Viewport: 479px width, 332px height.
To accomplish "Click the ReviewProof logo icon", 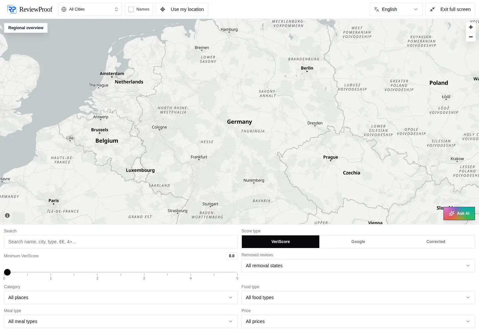I will click(x=12, y=9).
